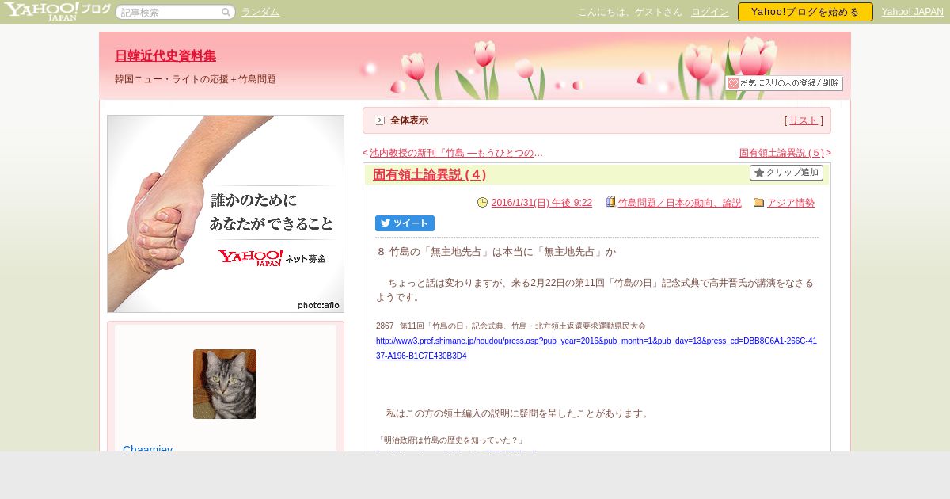Open the 2016/1/31 date link
The width and height of the screenshot is (950, 499).
tap(541, 203)
